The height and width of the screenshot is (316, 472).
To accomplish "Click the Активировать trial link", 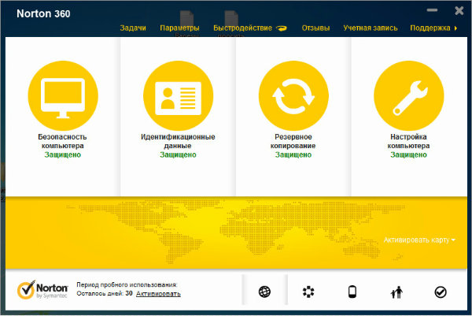I will click(158, 294).
